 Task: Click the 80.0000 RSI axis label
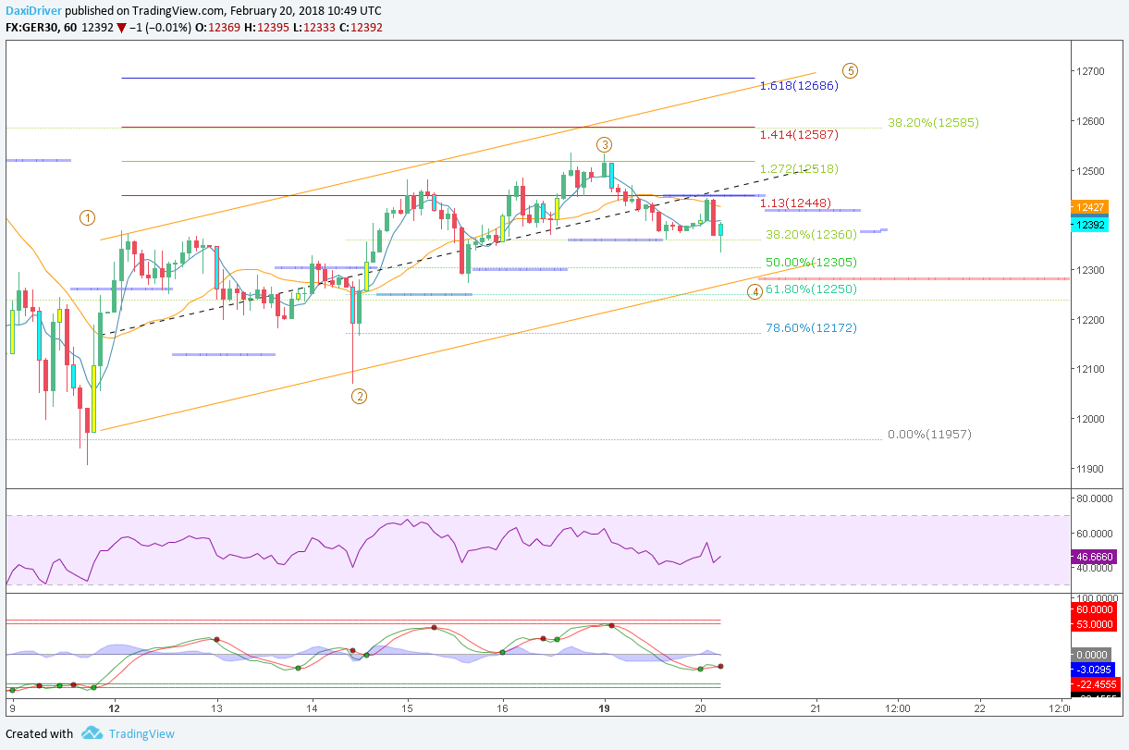(1095, 498)
